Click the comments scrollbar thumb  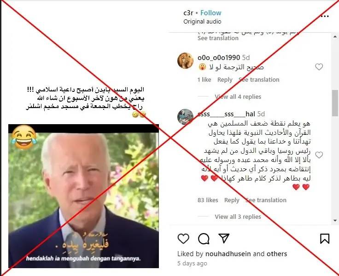[335, 103]
